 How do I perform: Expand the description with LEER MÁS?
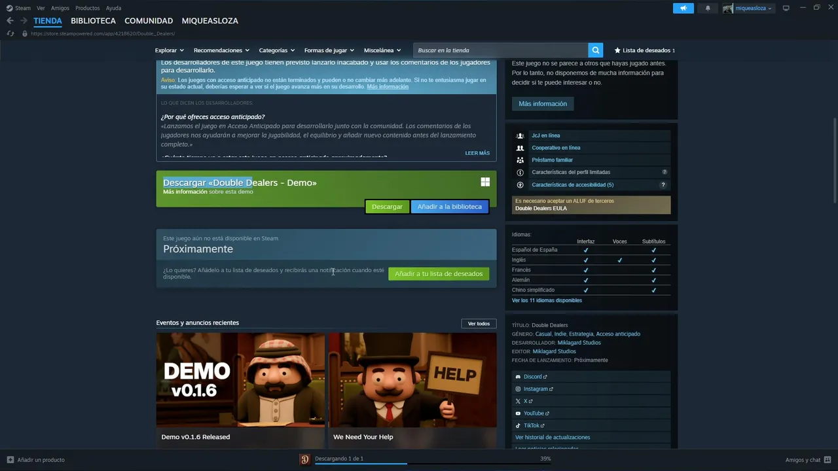point(477,153)
